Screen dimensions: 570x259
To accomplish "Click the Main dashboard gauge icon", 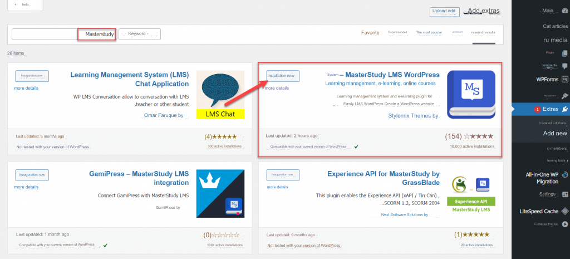I will (x=564, y=11).
